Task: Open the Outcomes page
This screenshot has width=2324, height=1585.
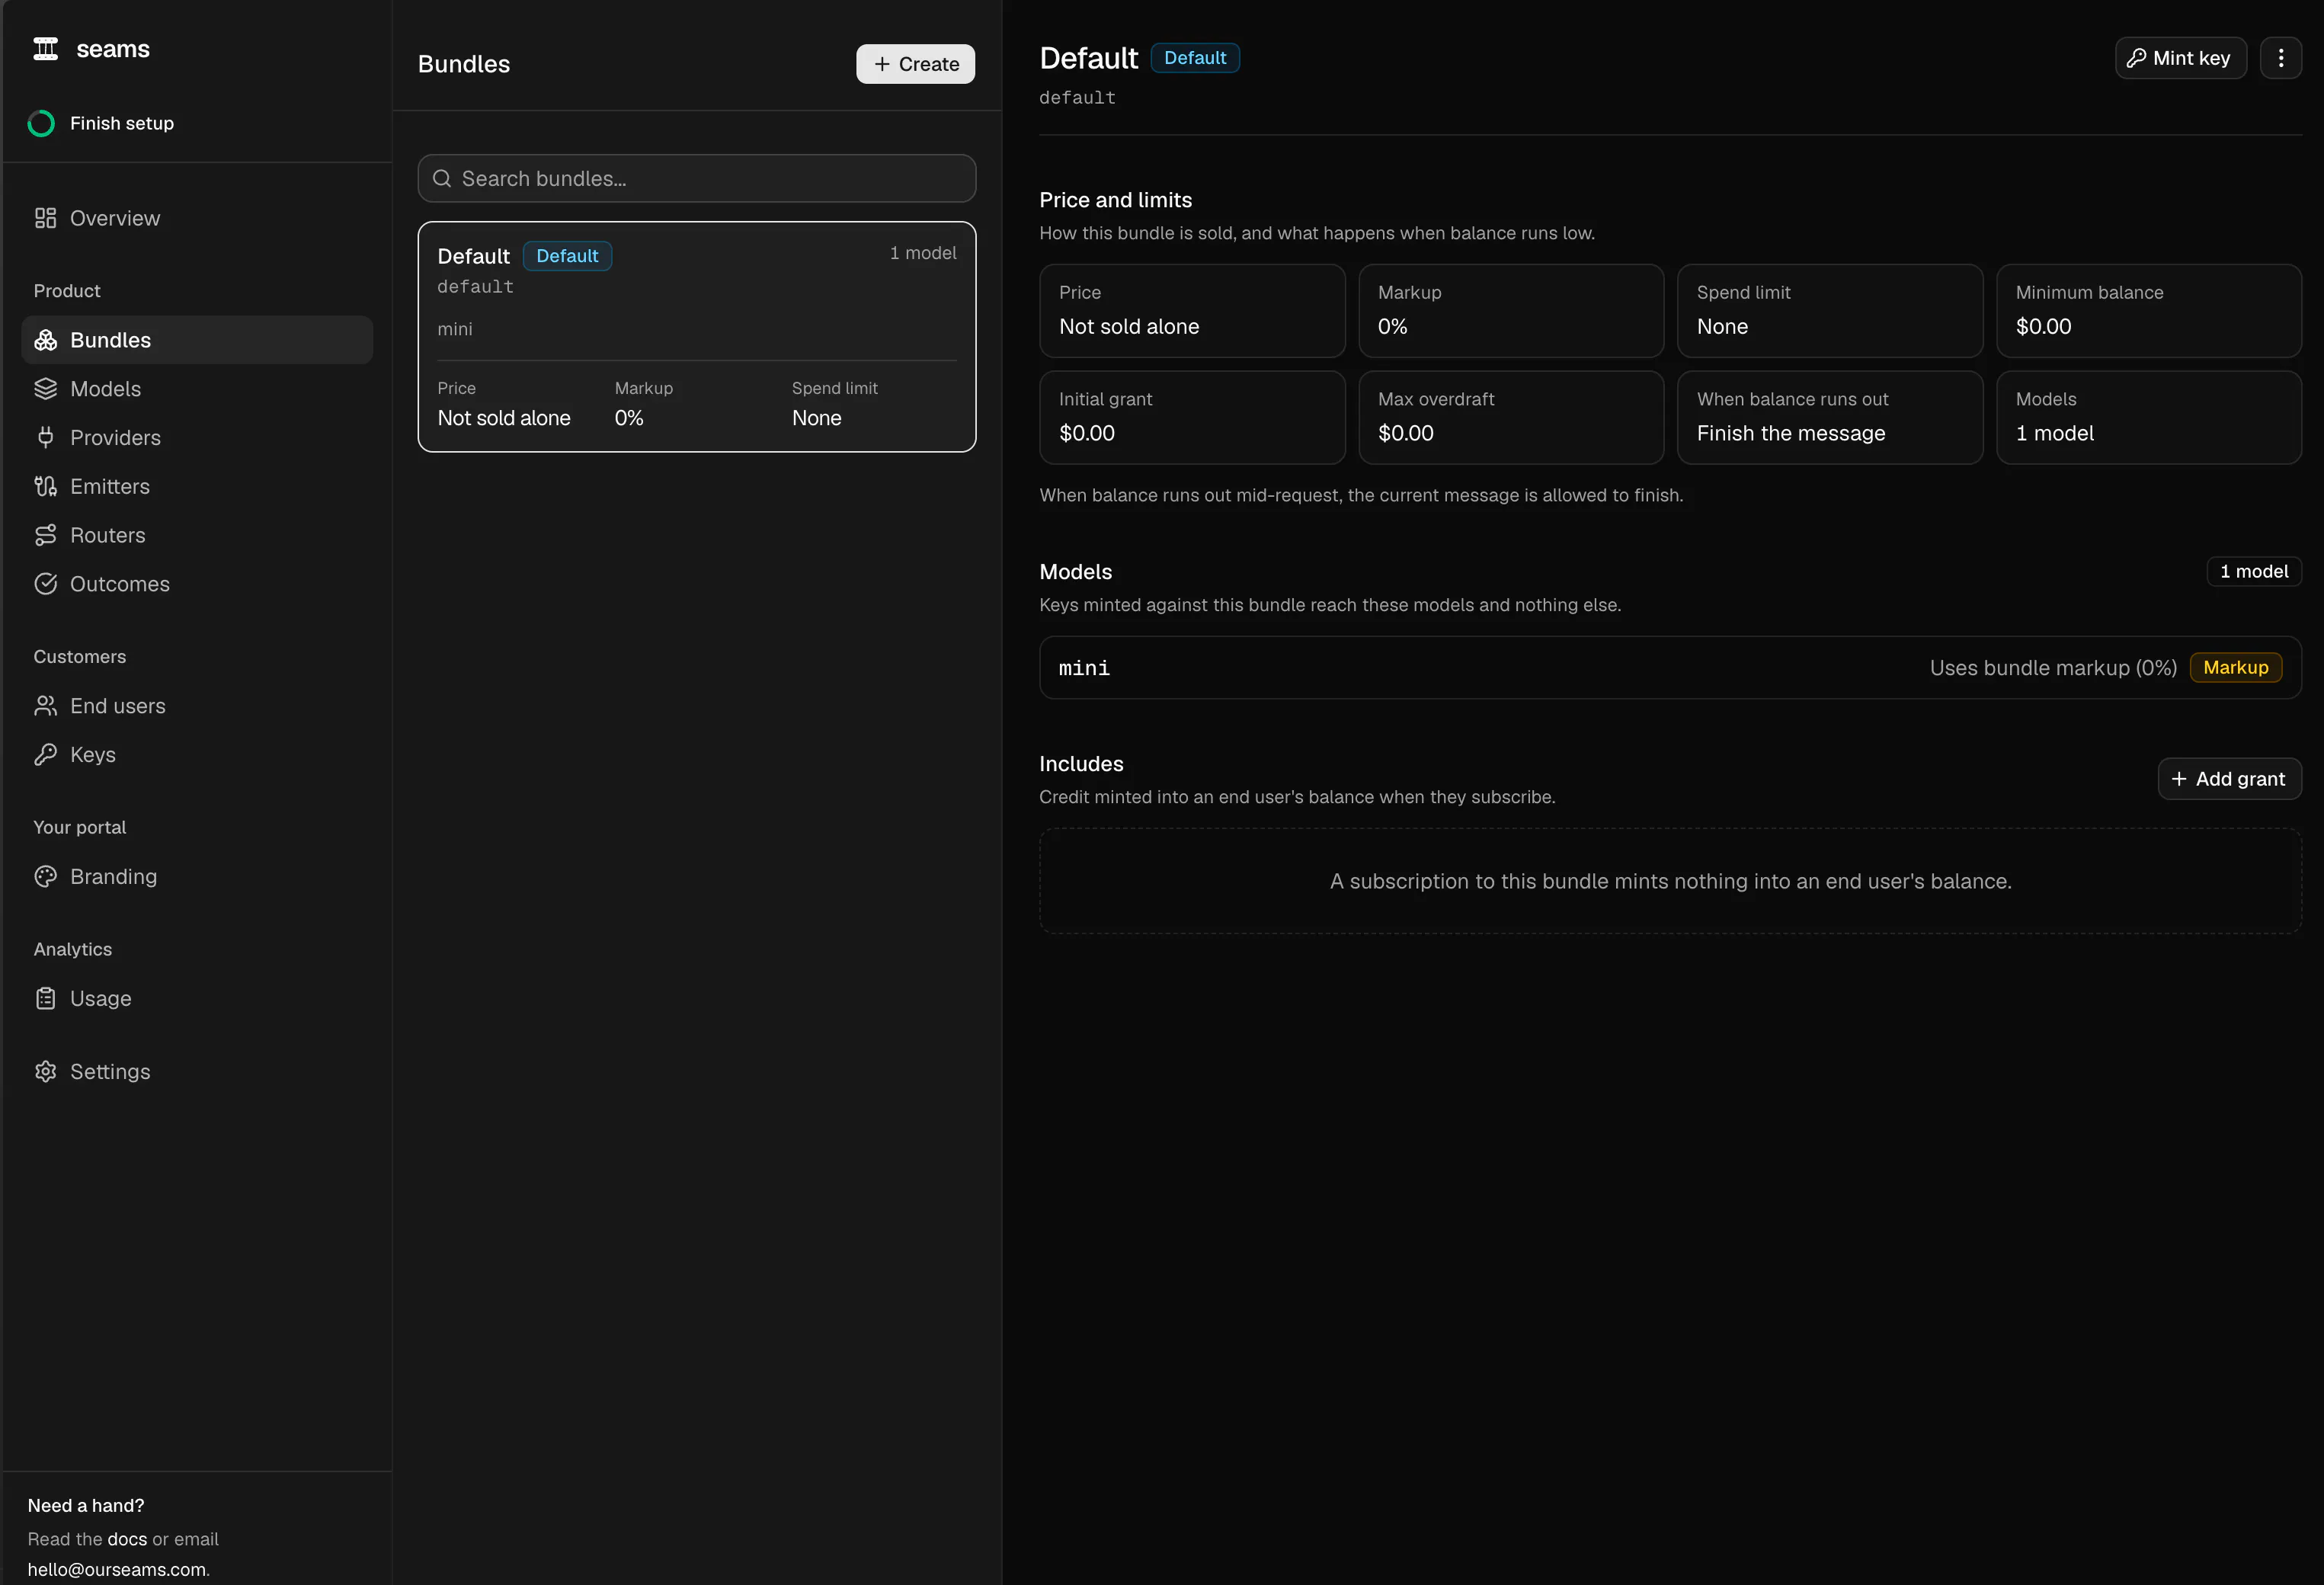Action: [x=197, y=584]
